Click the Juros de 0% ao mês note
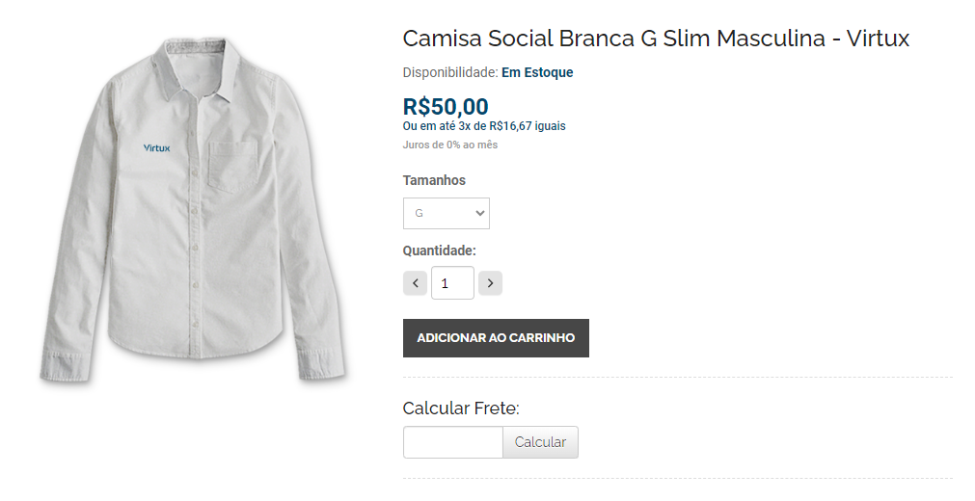Image resolution: width=975 pixels, height=501 pixels. (x=450, y=145)
